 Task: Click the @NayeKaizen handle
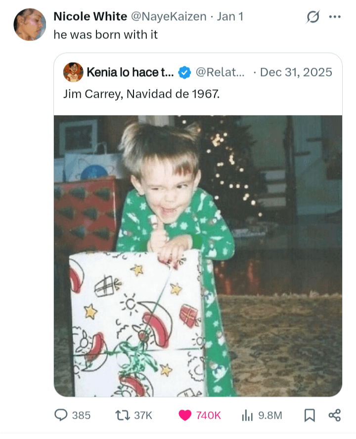point(168,16)
